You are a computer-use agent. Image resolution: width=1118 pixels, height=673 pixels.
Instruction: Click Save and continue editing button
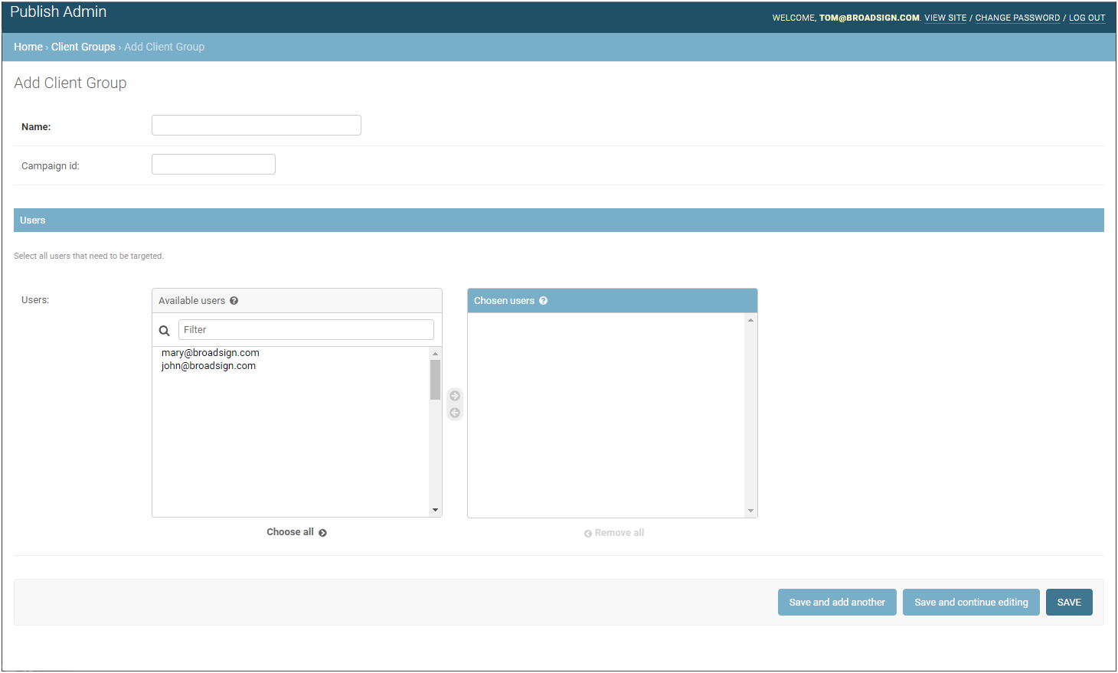(x=971, y=603)
